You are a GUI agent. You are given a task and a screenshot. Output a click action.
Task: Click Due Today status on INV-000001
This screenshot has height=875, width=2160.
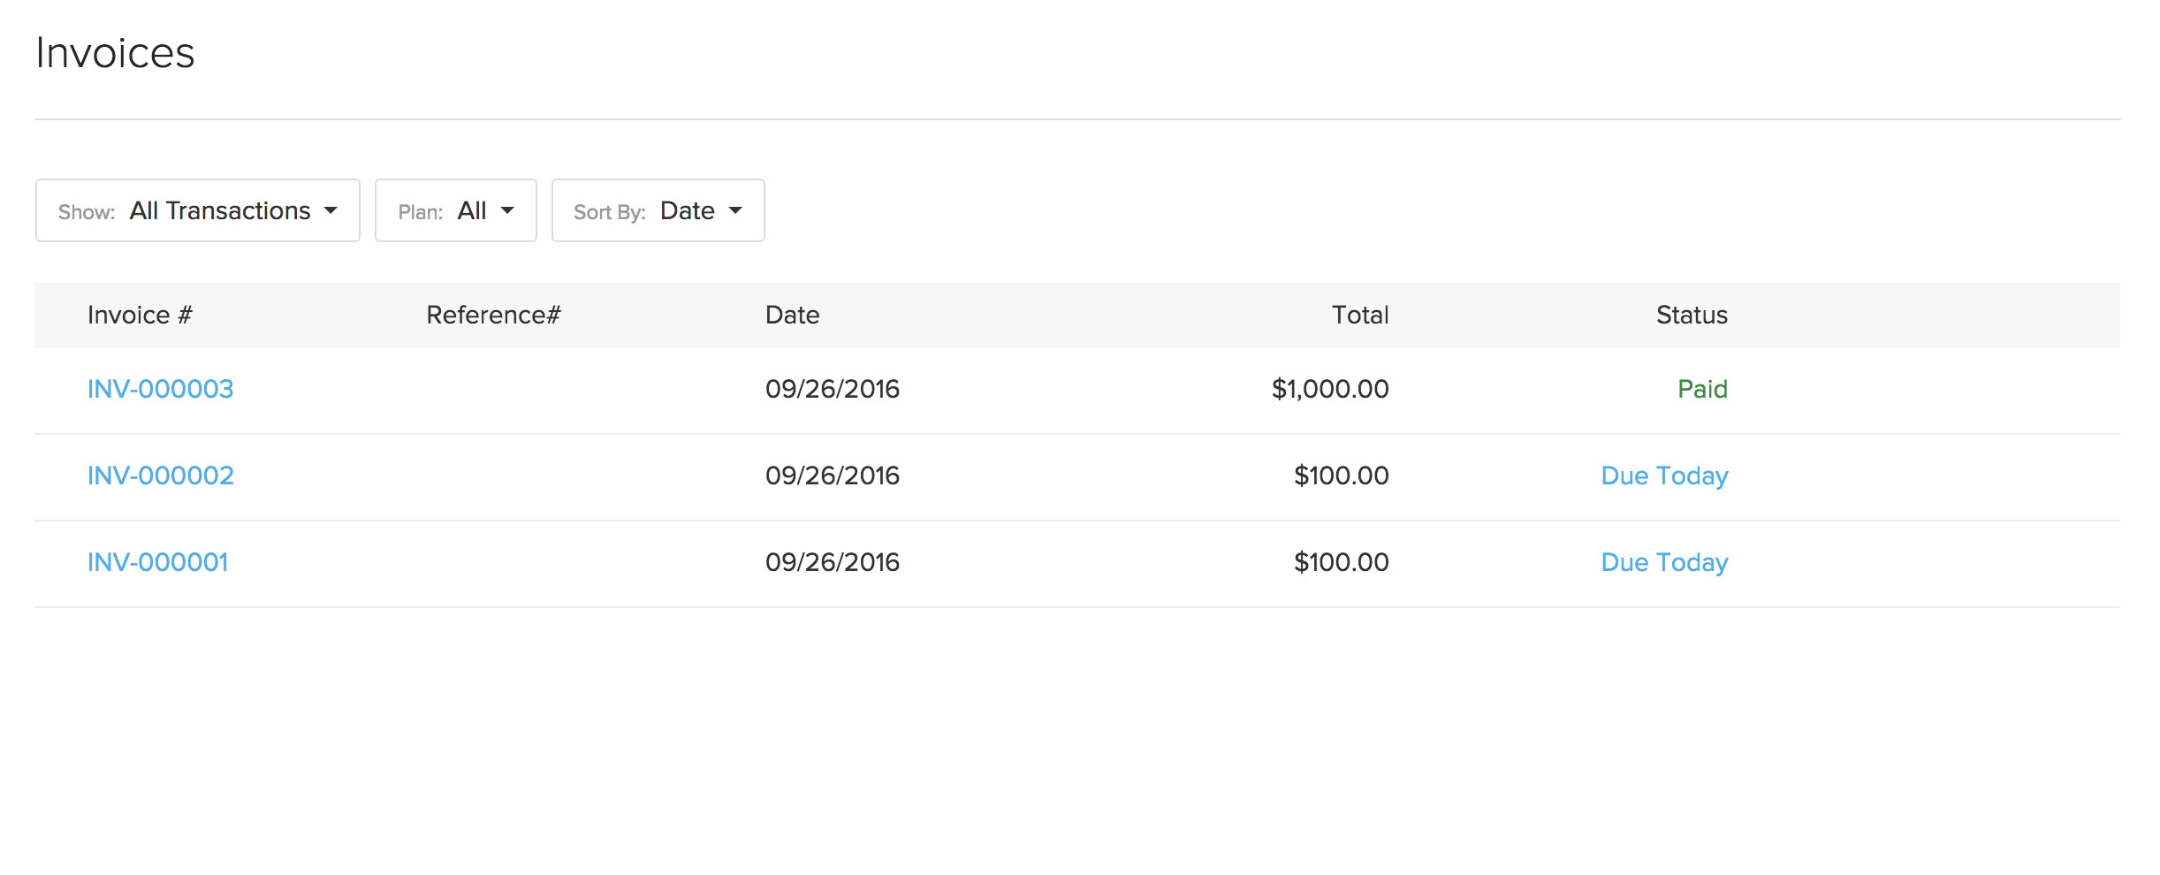tap(1664, 562)
